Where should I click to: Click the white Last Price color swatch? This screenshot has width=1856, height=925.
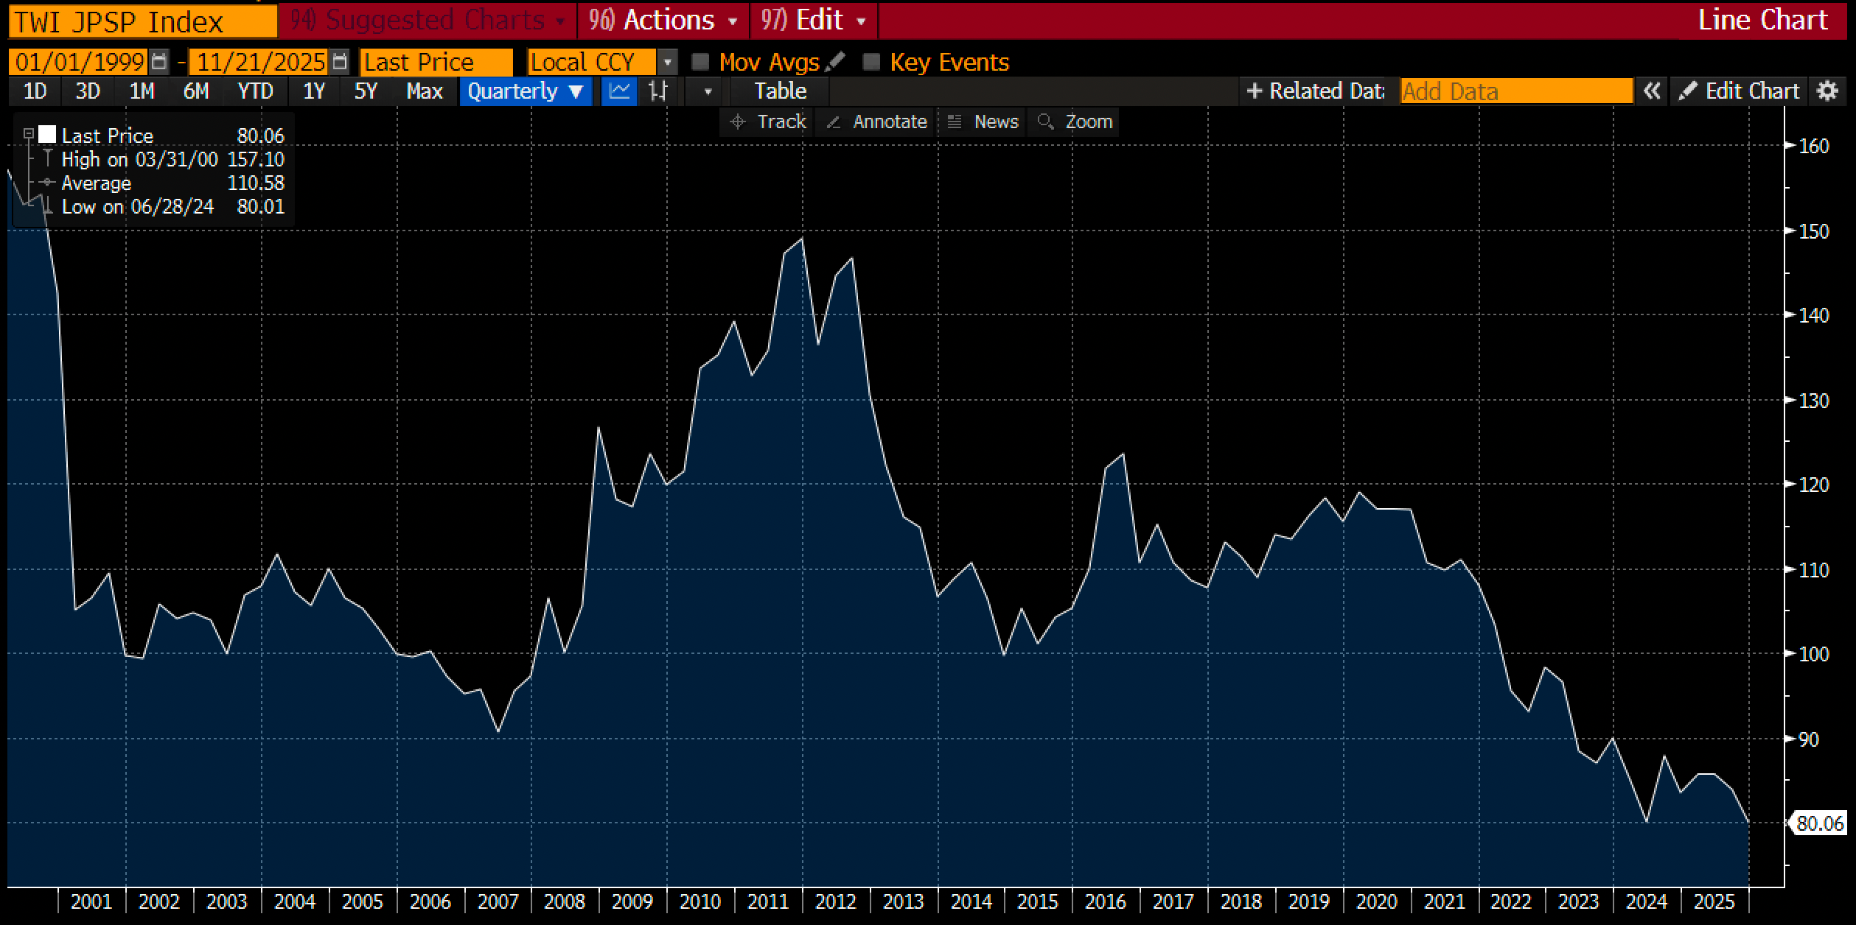47,134
